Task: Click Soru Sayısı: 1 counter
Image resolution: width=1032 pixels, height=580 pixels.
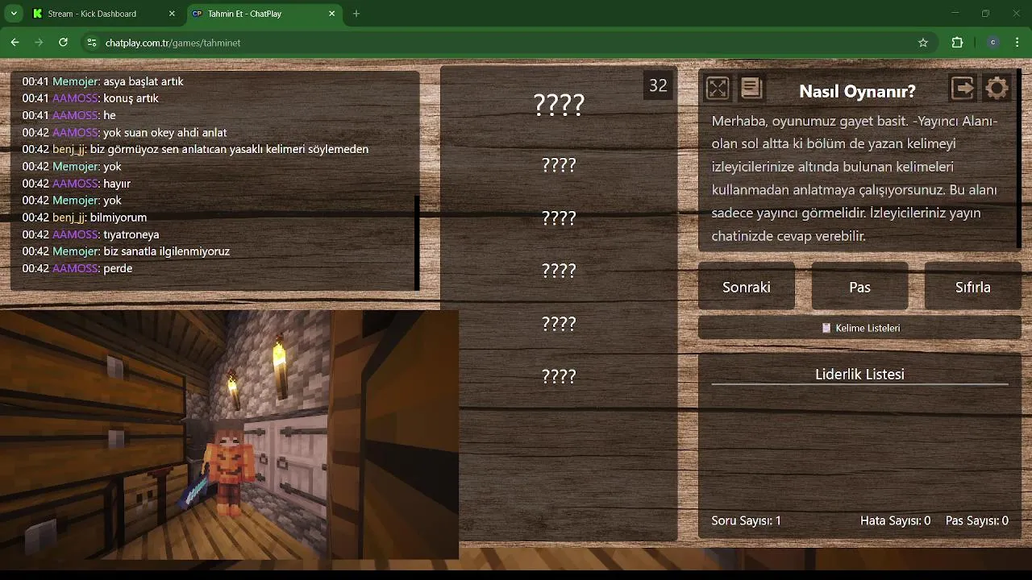Action: tap(746, 521)
